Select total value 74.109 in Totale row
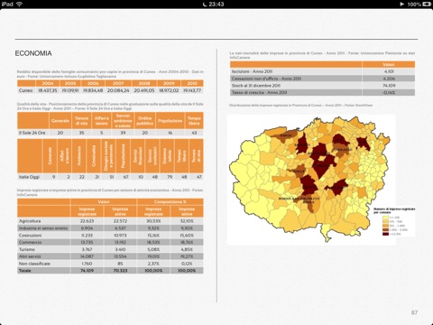 pyautogui.click(x=87, y=271)
